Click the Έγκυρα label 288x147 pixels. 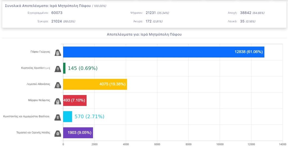point(43,21)
